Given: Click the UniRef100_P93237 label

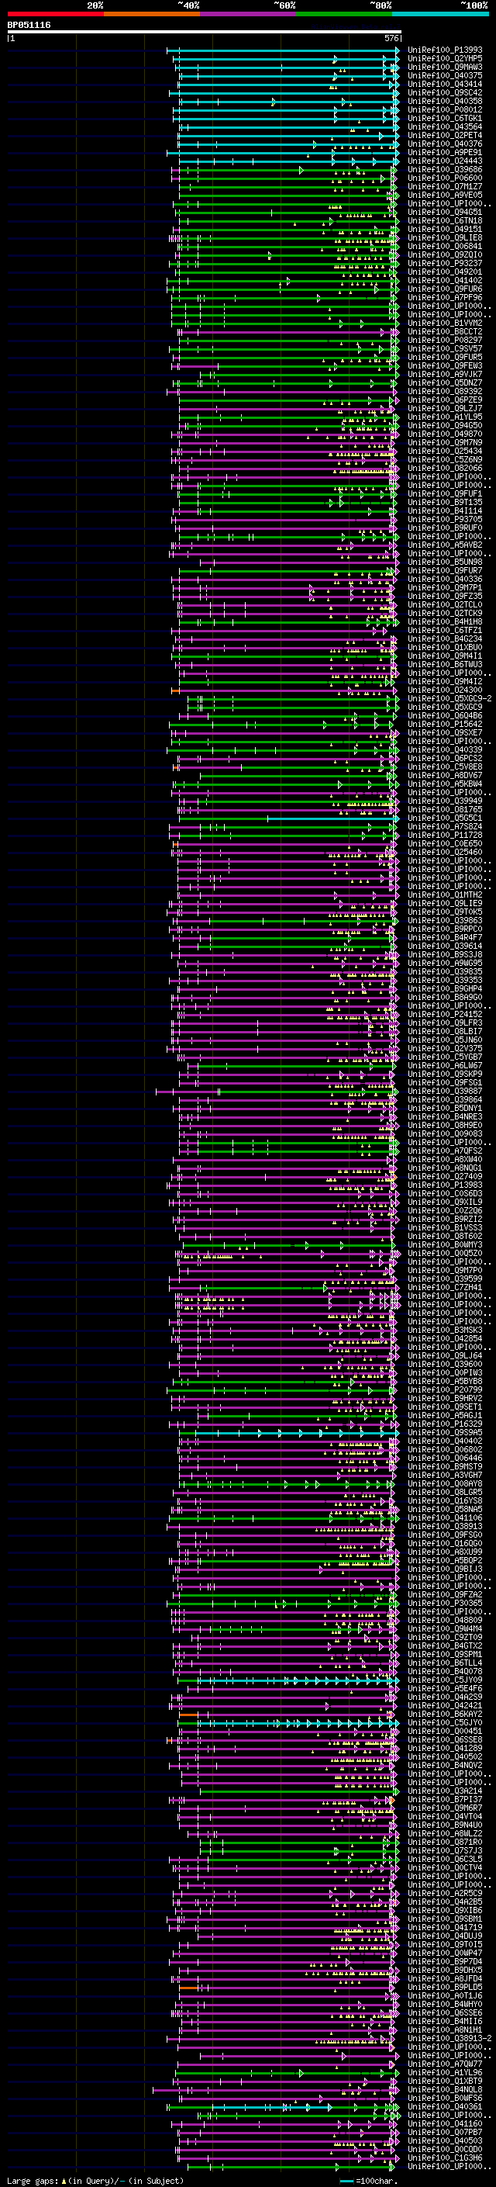Looking at the screenshot, I should [445, 263].
